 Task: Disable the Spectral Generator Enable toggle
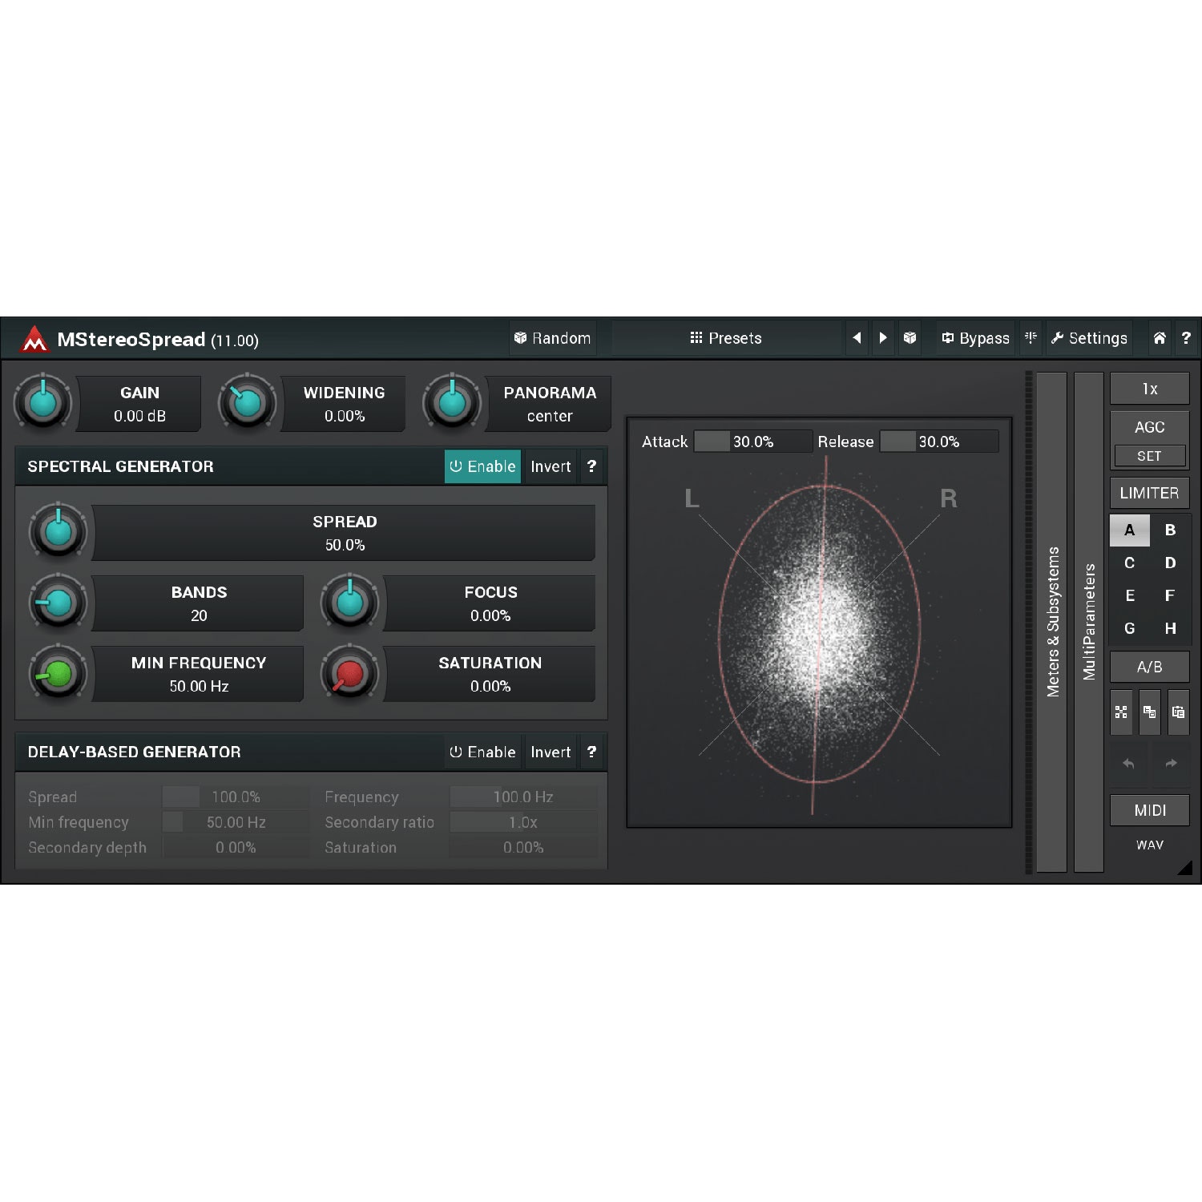pos(482,466)
